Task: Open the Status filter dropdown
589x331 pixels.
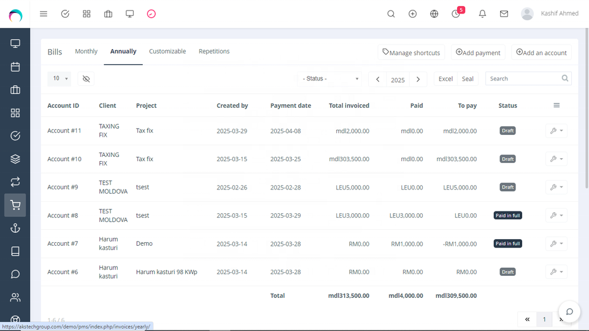Action: coord(330,78)
